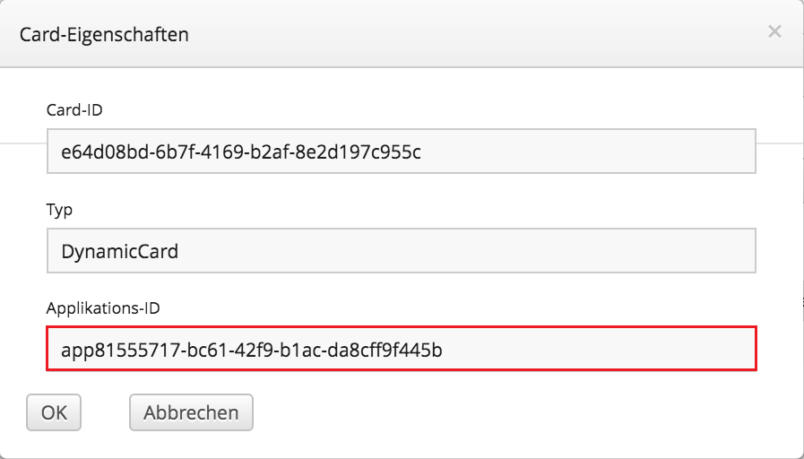The image size is (804, 459).
Task: Confirm the dialog with OK
Action: pyautogui.click(x=54, y=412)
